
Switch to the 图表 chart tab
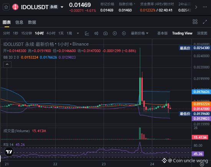point(7,22)
